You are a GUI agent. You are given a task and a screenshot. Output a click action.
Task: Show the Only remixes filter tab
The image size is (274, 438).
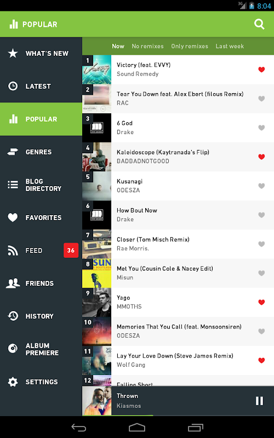pyautogui.click(x=190, y=46)
